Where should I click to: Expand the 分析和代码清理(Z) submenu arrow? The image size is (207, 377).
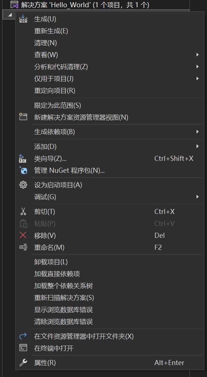tap(197, 67)
